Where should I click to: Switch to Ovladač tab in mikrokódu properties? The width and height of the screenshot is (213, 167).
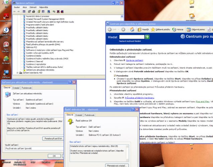[16, 88]
